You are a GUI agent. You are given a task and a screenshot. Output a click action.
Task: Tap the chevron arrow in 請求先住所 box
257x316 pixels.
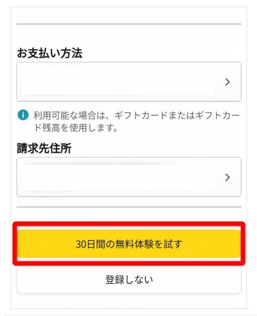tap(227, 177)
